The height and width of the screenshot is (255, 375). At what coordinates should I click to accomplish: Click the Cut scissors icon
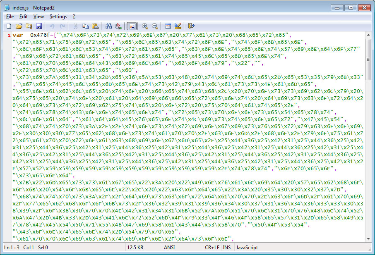pos(75,26)
